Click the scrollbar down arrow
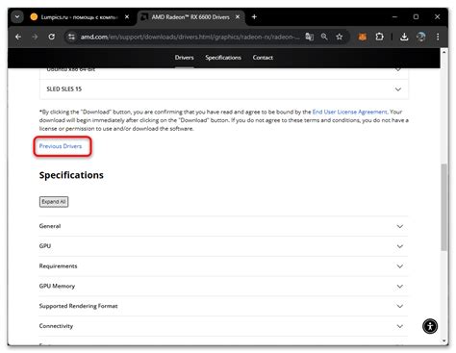 pos(444,341)
